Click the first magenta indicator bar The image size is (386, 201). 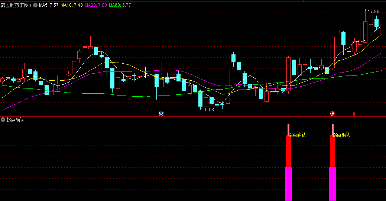[289, 184]
